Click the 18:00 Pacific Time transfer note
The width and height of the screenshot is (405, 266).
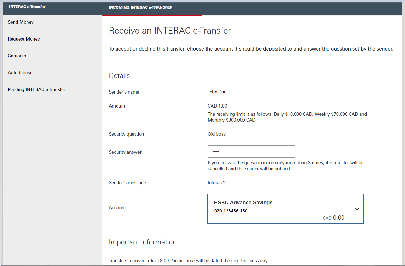click(188, 261)
